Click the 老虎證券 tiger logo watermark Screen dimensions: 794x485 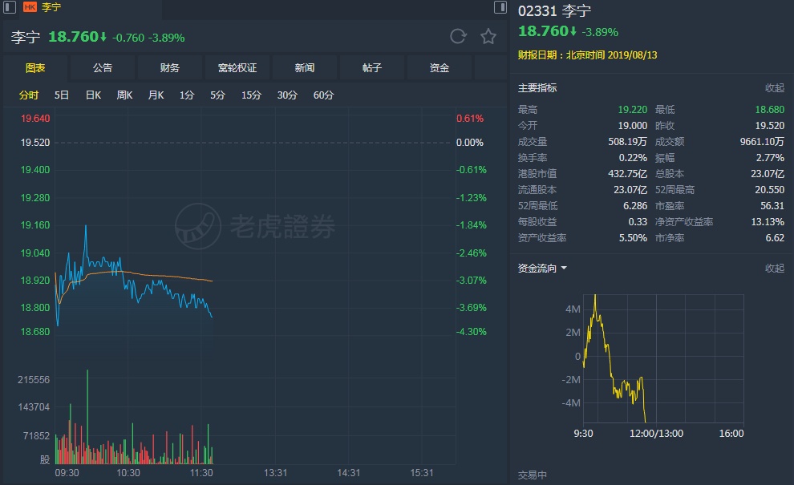pyautogui.click(x=198, y=226)
